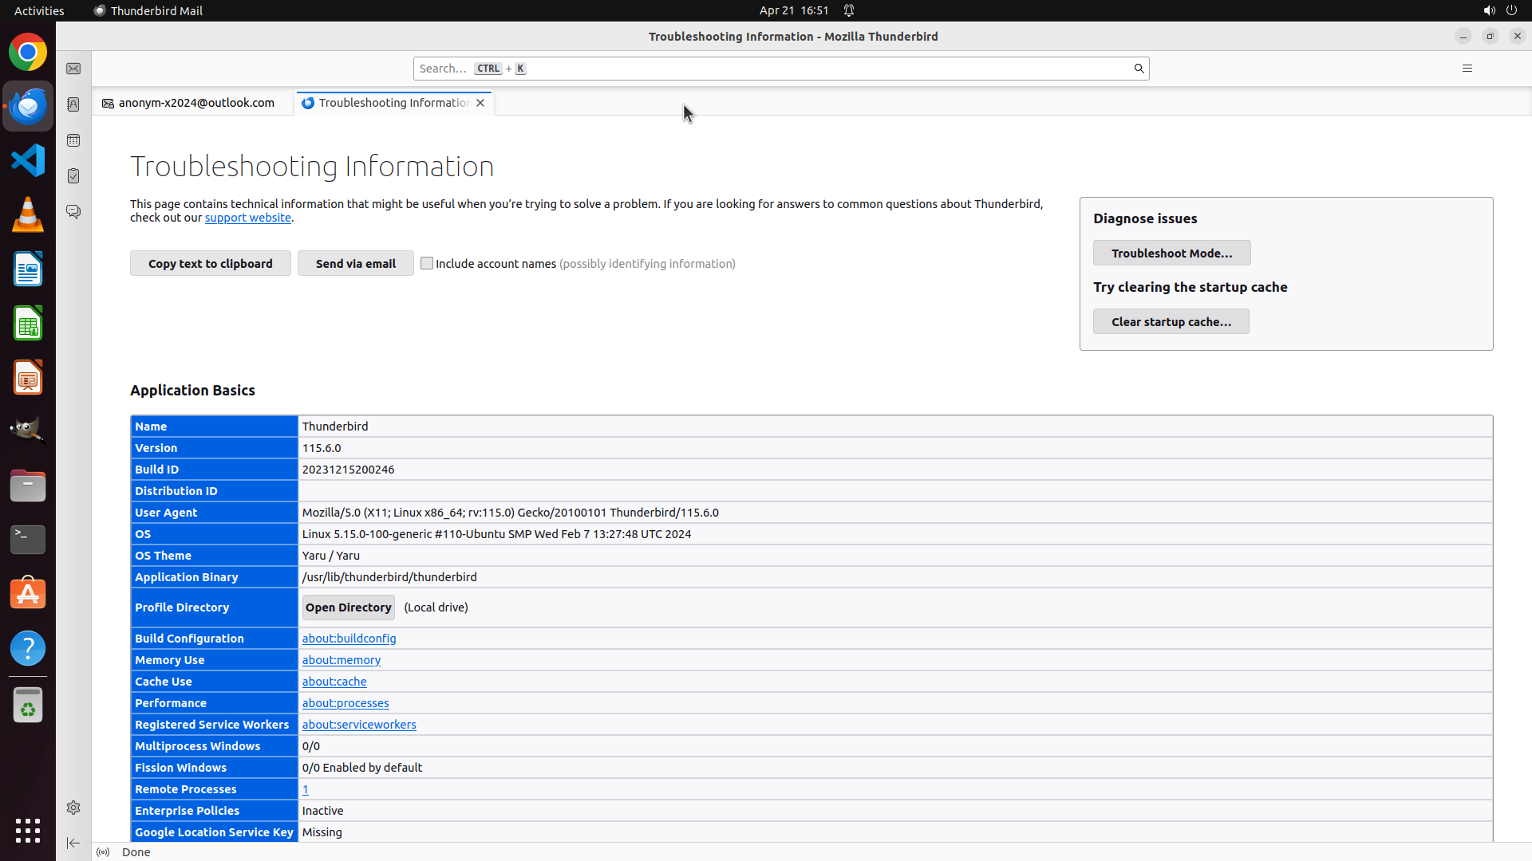This screenshot has height=861, width=1532.
Task: Collapse the spaces toolbar arrow
Action: click(x=73, y=843)
